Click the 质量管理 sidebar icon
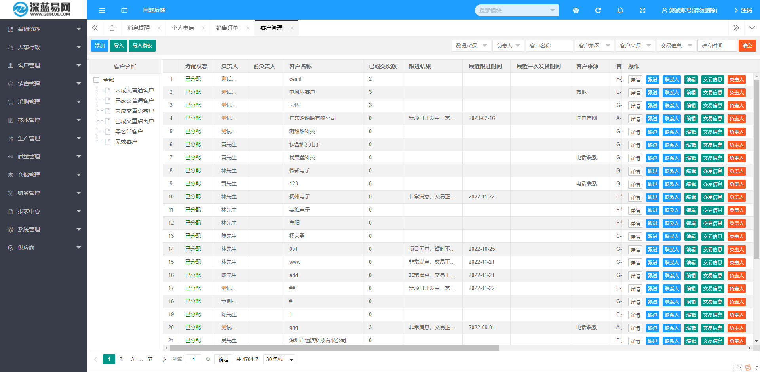Viewport: 760px width, 372px height. 11,156
